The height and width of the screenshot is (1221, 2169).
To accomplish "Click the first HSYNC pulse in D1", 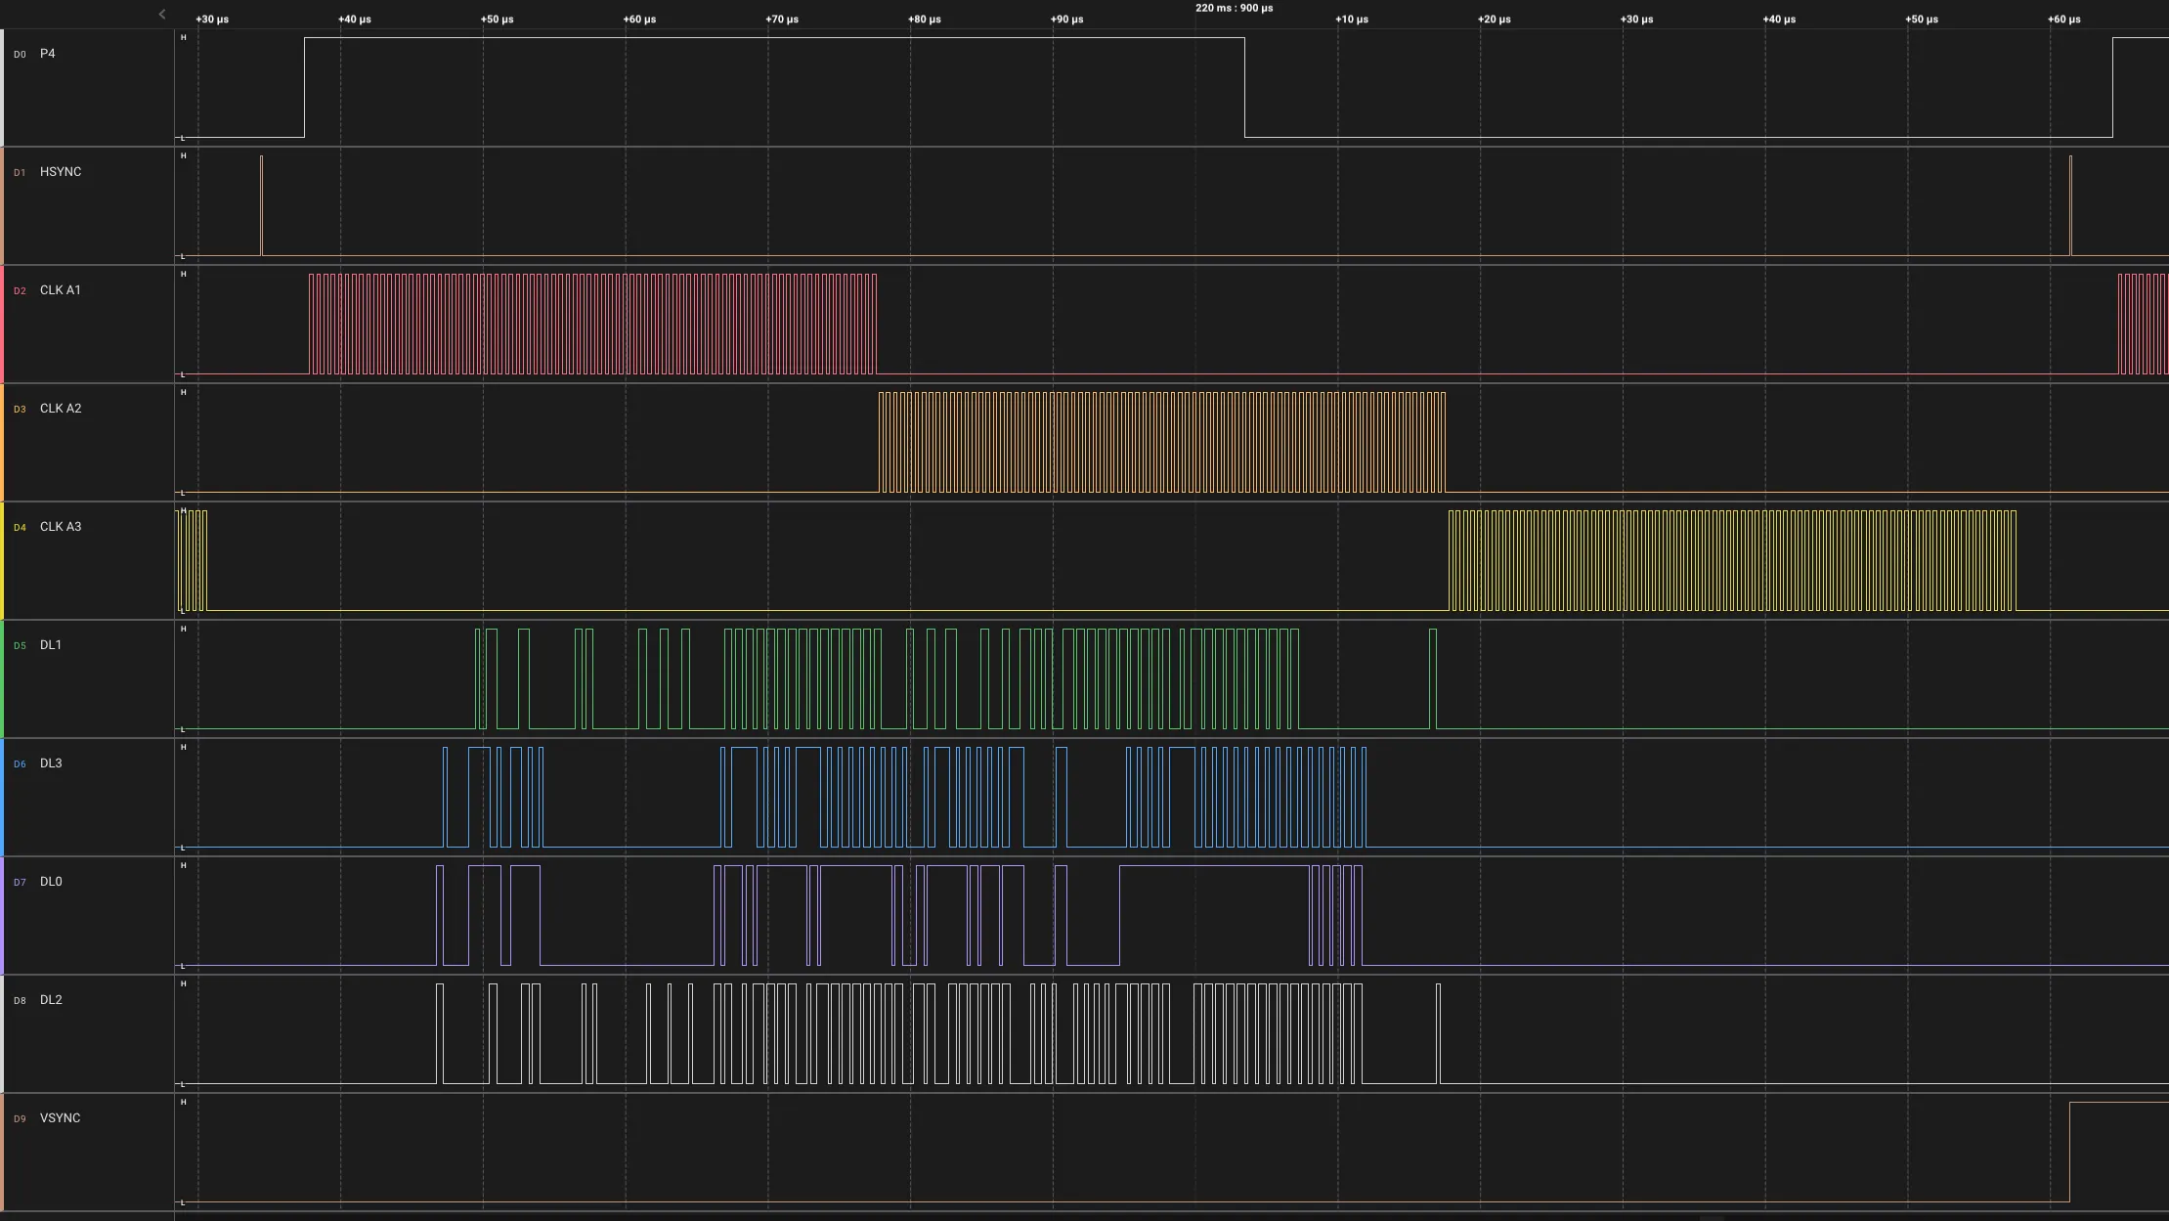I will click(x=262, y=205).
